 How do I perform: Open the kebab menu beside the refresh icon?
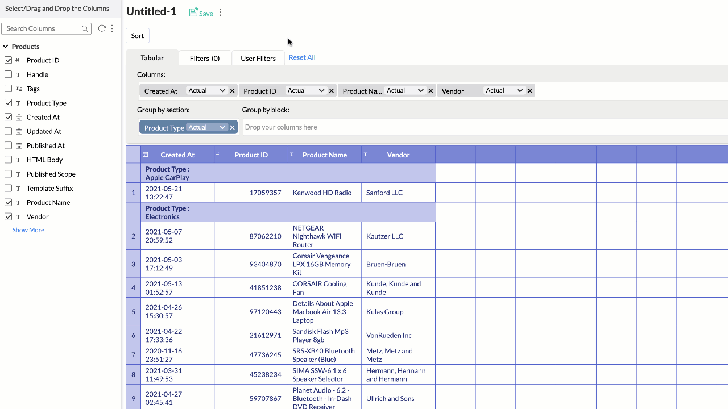[111, 28]
